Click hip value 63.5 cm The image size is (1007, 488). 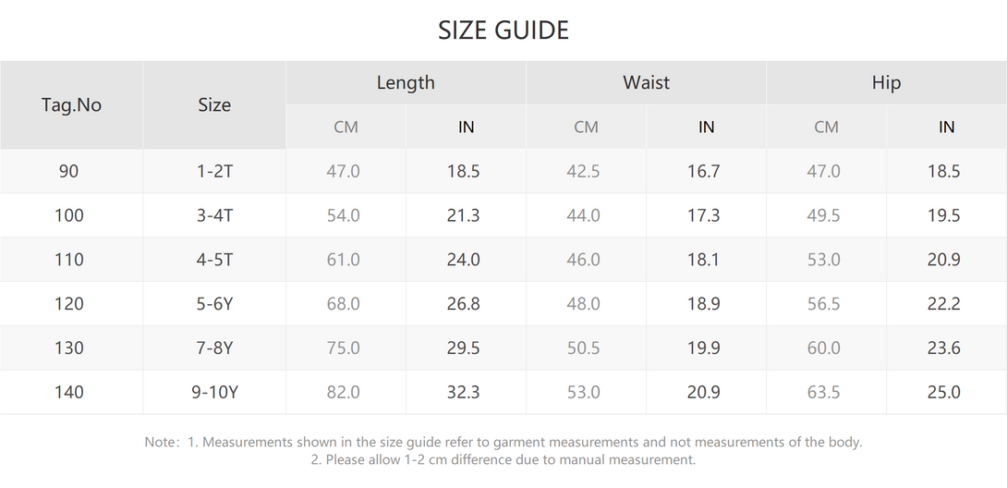(x=826, y=392)
